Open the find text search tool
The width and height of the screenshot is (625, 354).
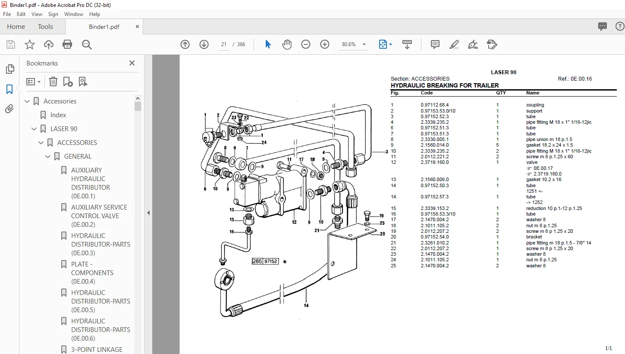[87, 44]
